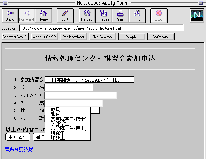Viewport: 206px width, 159px height.
Task: Click the Net Search button
Action: coord(103,37)
